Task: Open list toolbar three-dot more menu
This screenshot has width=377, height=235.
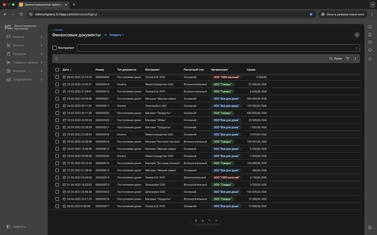Action: [x=355, y=59]
